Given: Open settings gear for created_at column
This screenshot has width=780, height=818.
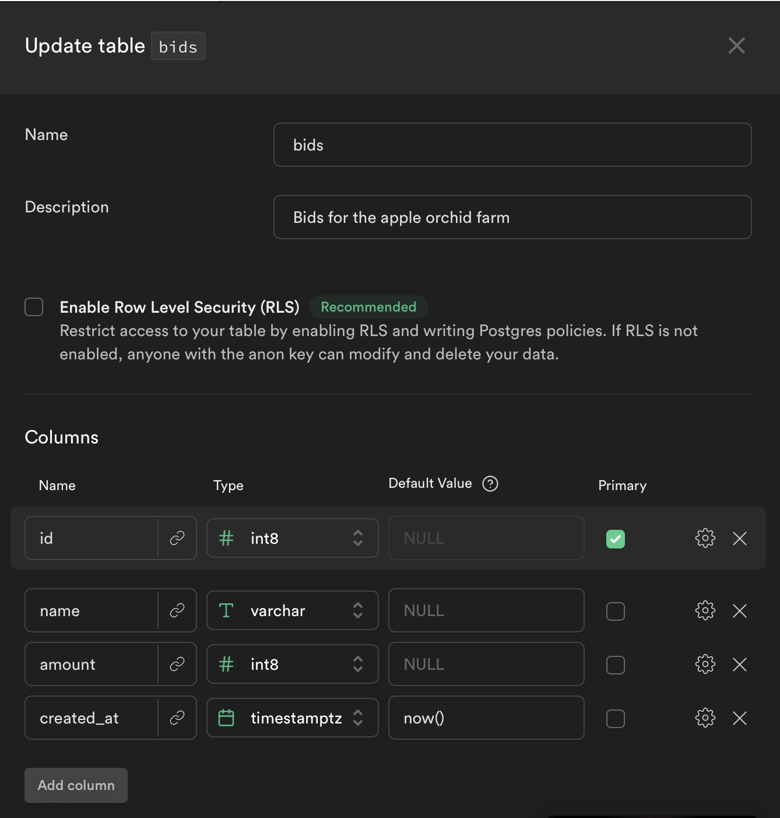Looking at the screenshot, I should [705, 718].
